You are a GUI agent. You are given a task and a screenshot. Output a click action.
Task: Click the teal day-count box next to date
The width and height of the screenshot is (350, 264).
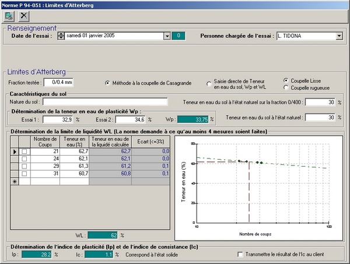[179, 36]
